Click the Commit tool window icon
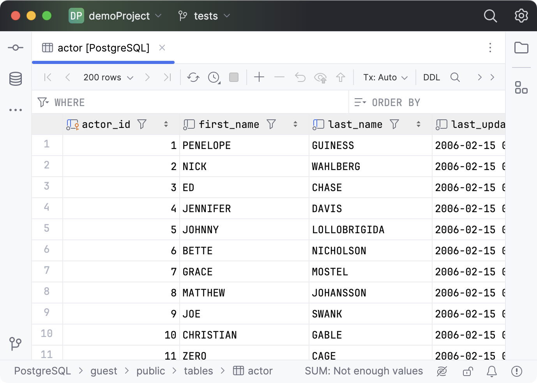This screenshot has height=383, width=537. point(16,48)
